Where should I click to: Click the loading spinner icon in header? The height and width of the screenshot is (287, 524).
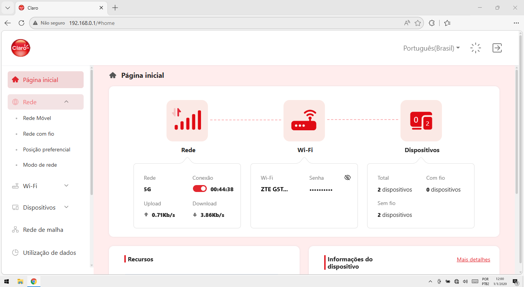pyautogui.click(x=476, y=48)
